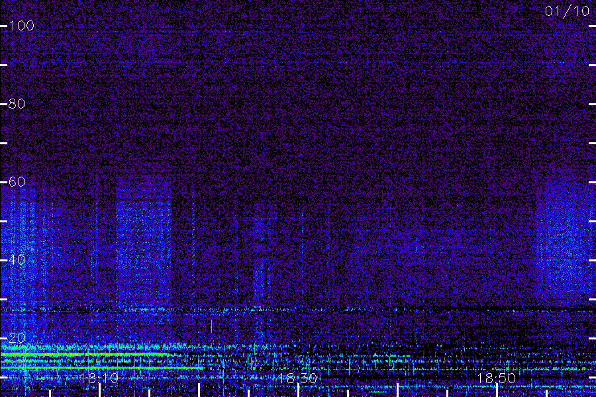
Task: Click the 18:30 time axis label
Action: pyautogui.click(x=297, y=378)
